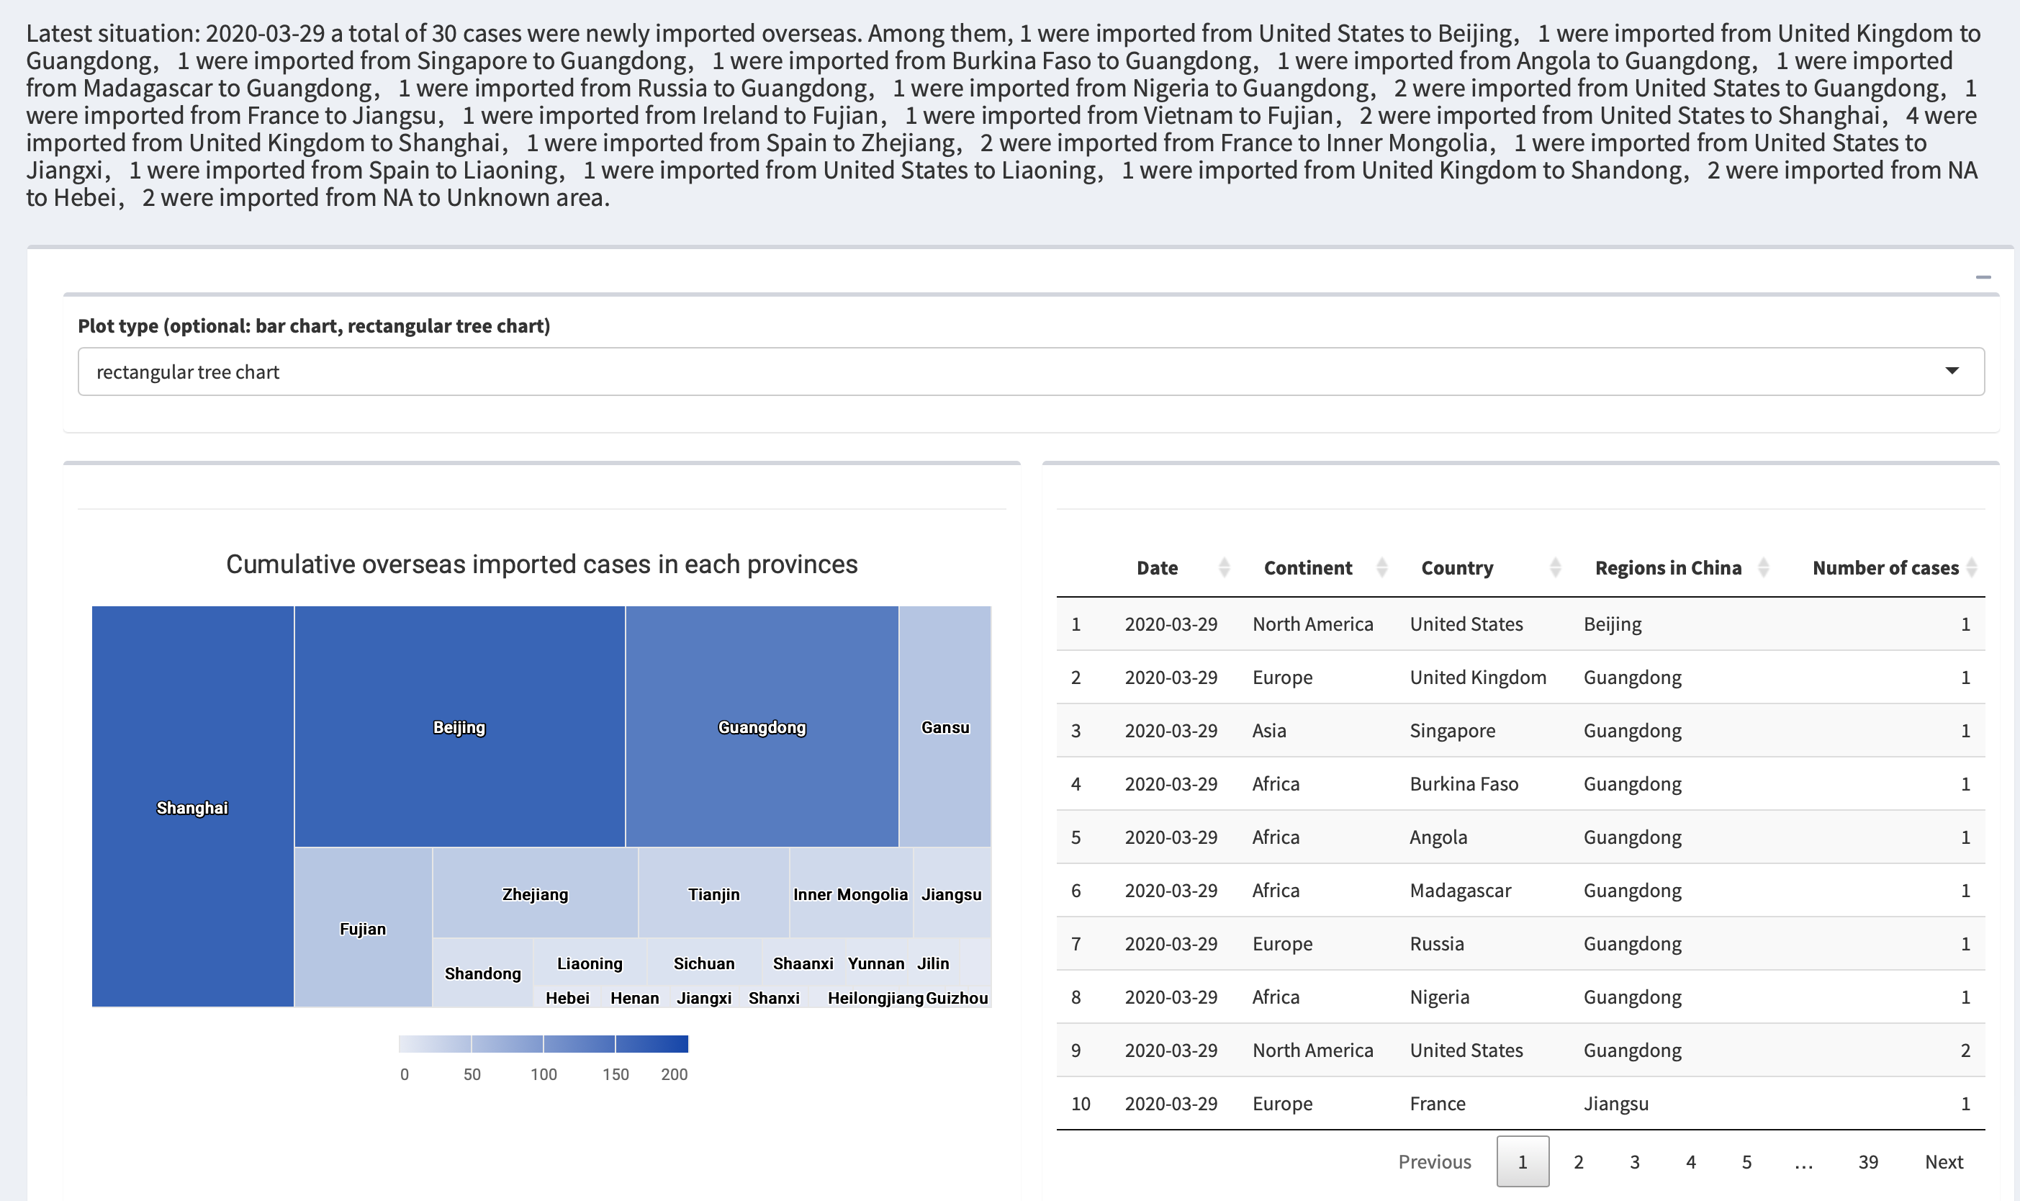Image resolution: width=2020 pixels, height=1201 pixels.
Task: Open the plot type dropdown arrow
Action: [1952, 371]
